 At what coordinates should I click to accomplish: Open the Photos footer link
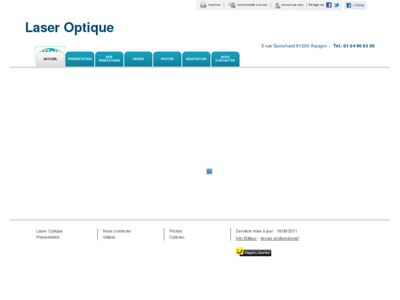176,231
